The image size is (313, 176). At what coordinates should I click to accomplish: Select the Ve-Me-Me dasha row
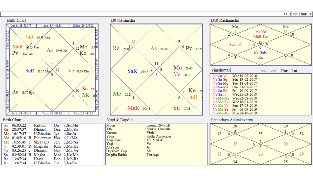(x=235, y=98)
